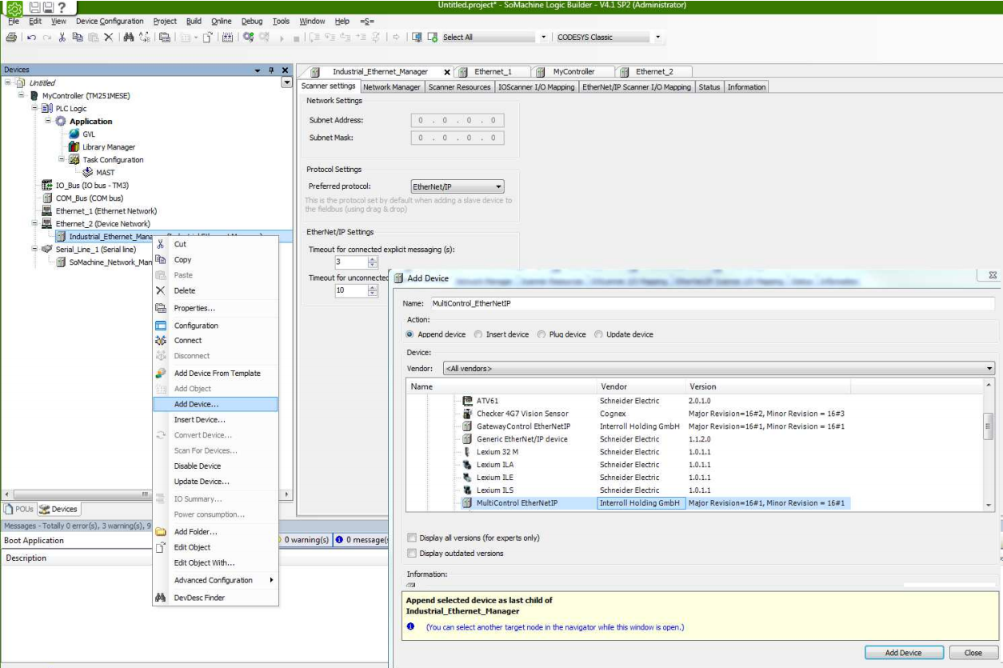
Task: Enable Display all versions checkbox
Action: tap(412, 538)
